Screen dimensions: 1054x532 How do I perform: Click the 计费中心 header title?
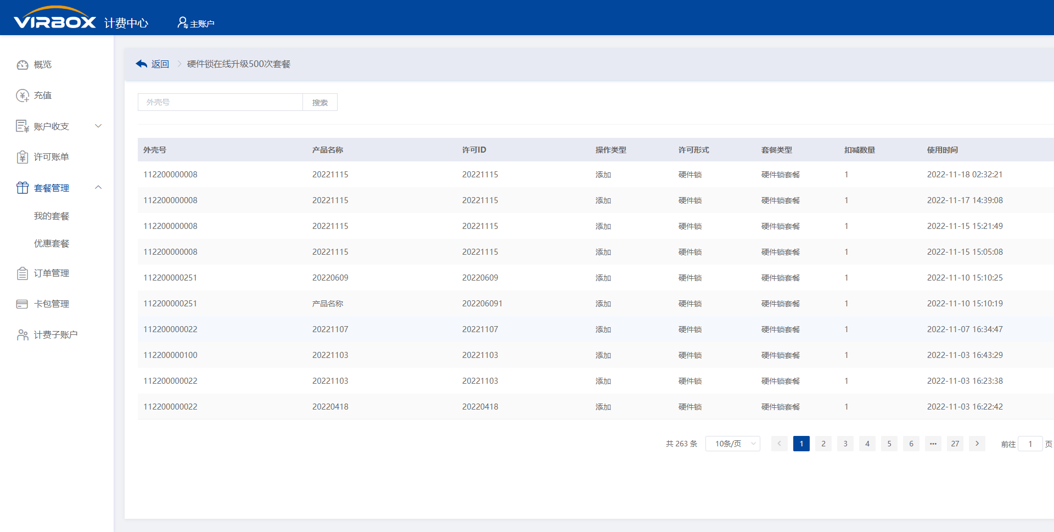(126, 23)
